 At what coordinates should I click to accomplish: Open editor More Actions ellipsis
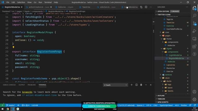[x=151, y=7]
